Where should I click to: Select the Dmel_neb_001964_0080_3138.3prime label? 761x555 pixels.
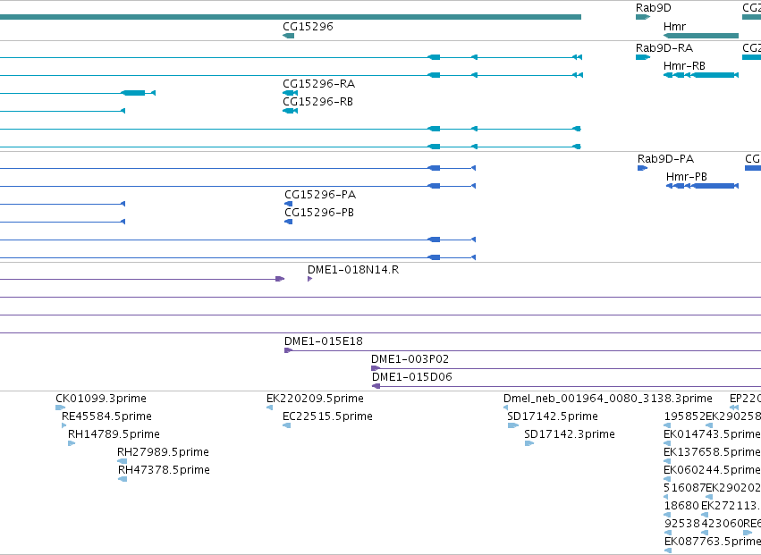click(x=607, y=399)
